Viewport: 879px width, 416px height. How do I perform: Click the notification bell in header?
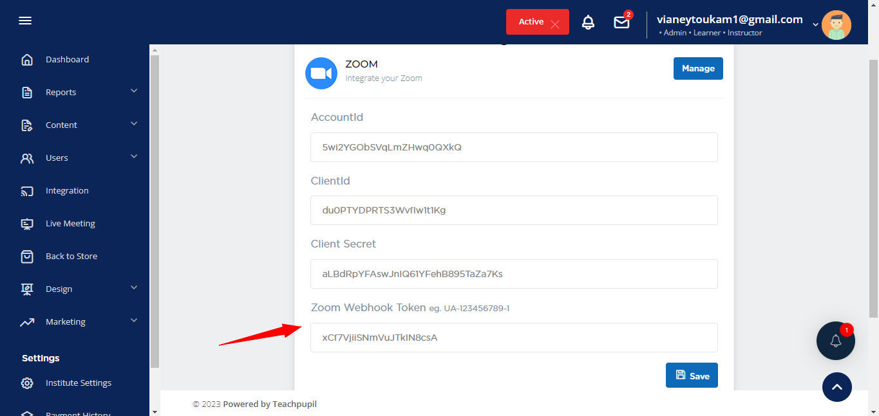[588, 23]
